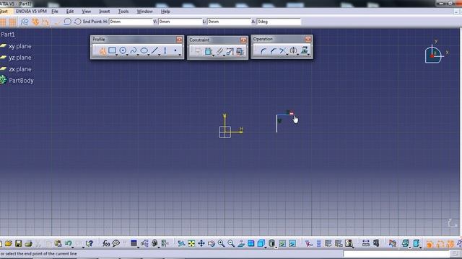Image resolution: width=462 pixels, height=259 pixels.
Task: Open the What's This help tool
Action: pyautogui.click(x=90, y=243)
